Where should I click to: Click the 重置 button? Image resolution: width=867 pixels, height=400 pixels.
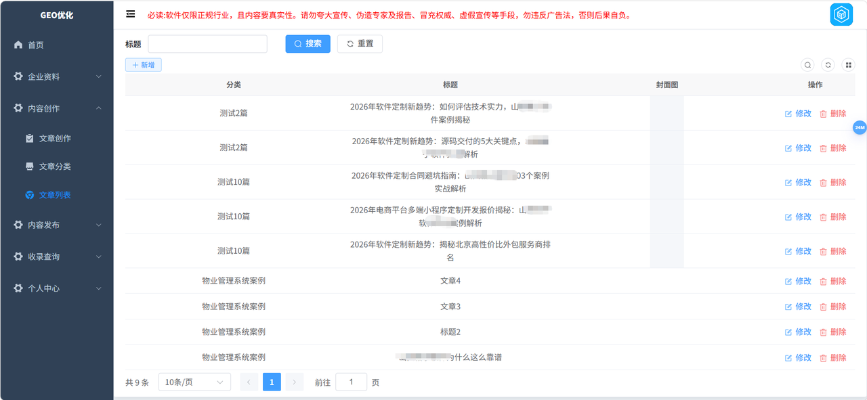coord(360,43)
